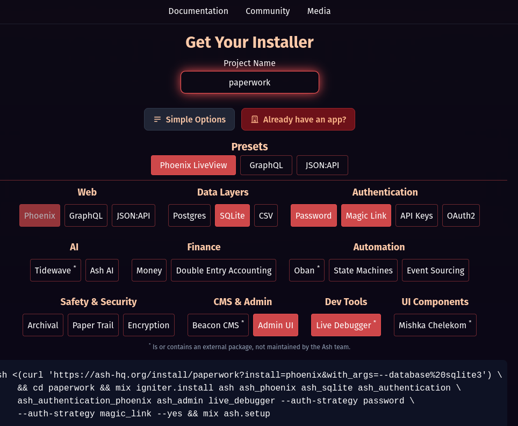Select the JSON:API preset

[322, 165]
